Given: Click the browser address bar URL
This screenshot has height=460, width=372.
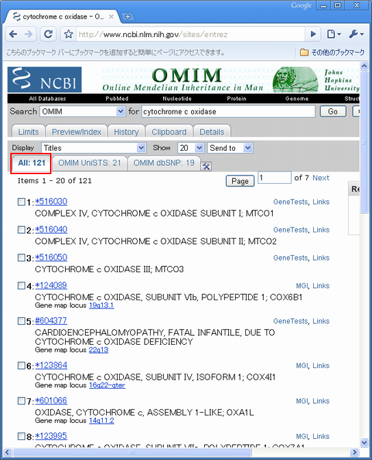Looking at the screenshot, I should pyautogui.click(x=190, y=34).
